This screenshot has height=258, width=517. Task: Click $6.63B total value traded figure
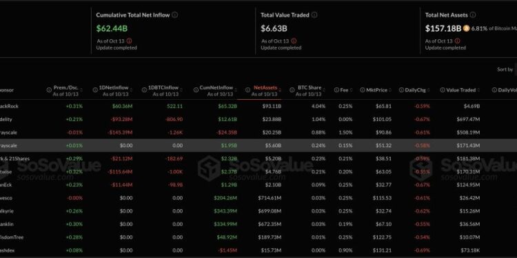pyautogui.click(x=274, y=29)
